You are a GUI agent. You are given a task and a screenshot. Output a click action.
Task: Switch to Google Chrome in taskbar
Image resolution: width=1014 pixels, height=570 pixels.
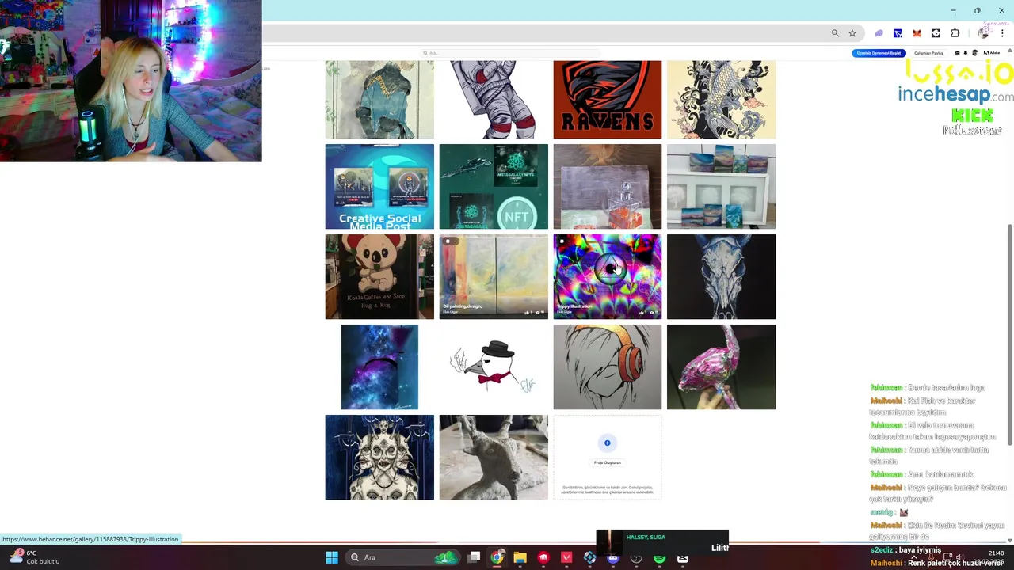[497, 557]
